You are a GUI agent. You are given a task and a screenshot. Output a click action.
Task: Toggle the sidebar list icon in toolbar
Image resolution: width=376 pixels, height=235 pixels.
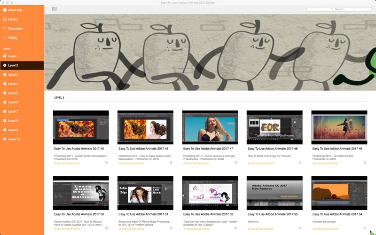(55, 9)
